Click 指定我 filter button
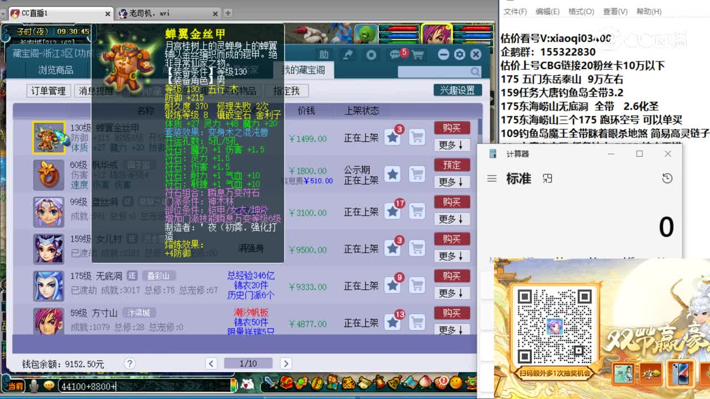Screen dimensions: 710x399 pos(286,91)
